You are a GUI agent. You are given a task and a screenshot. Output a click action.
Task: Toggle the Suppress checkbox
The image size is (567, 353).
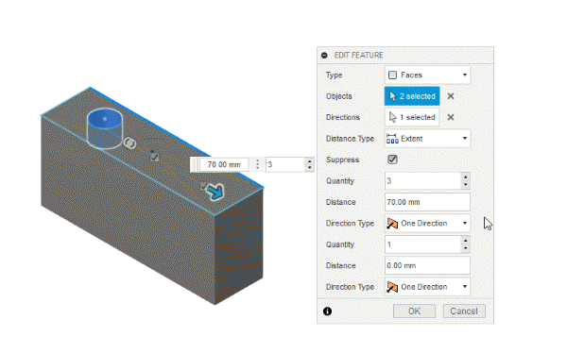(392, 160)
